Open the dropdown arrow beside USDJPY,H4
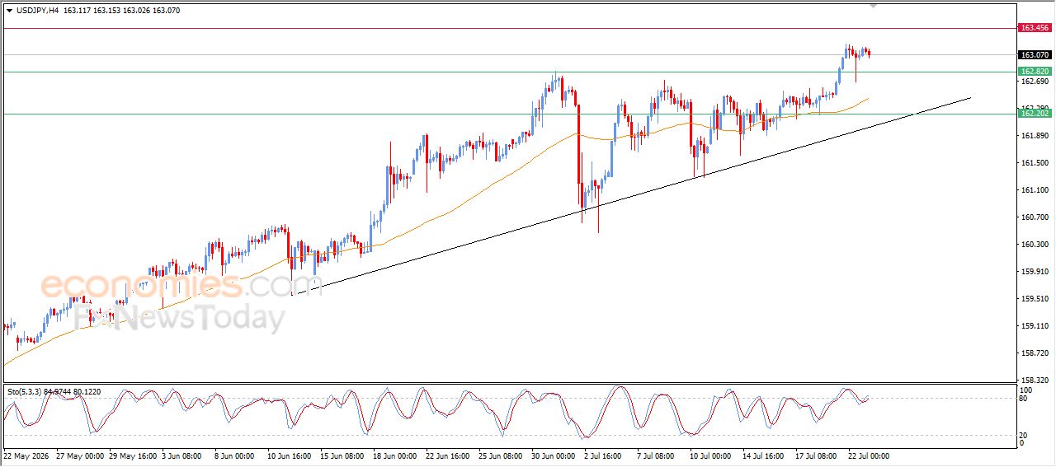This screenshot has height=467, width=1056. click(x=9, y=11)
